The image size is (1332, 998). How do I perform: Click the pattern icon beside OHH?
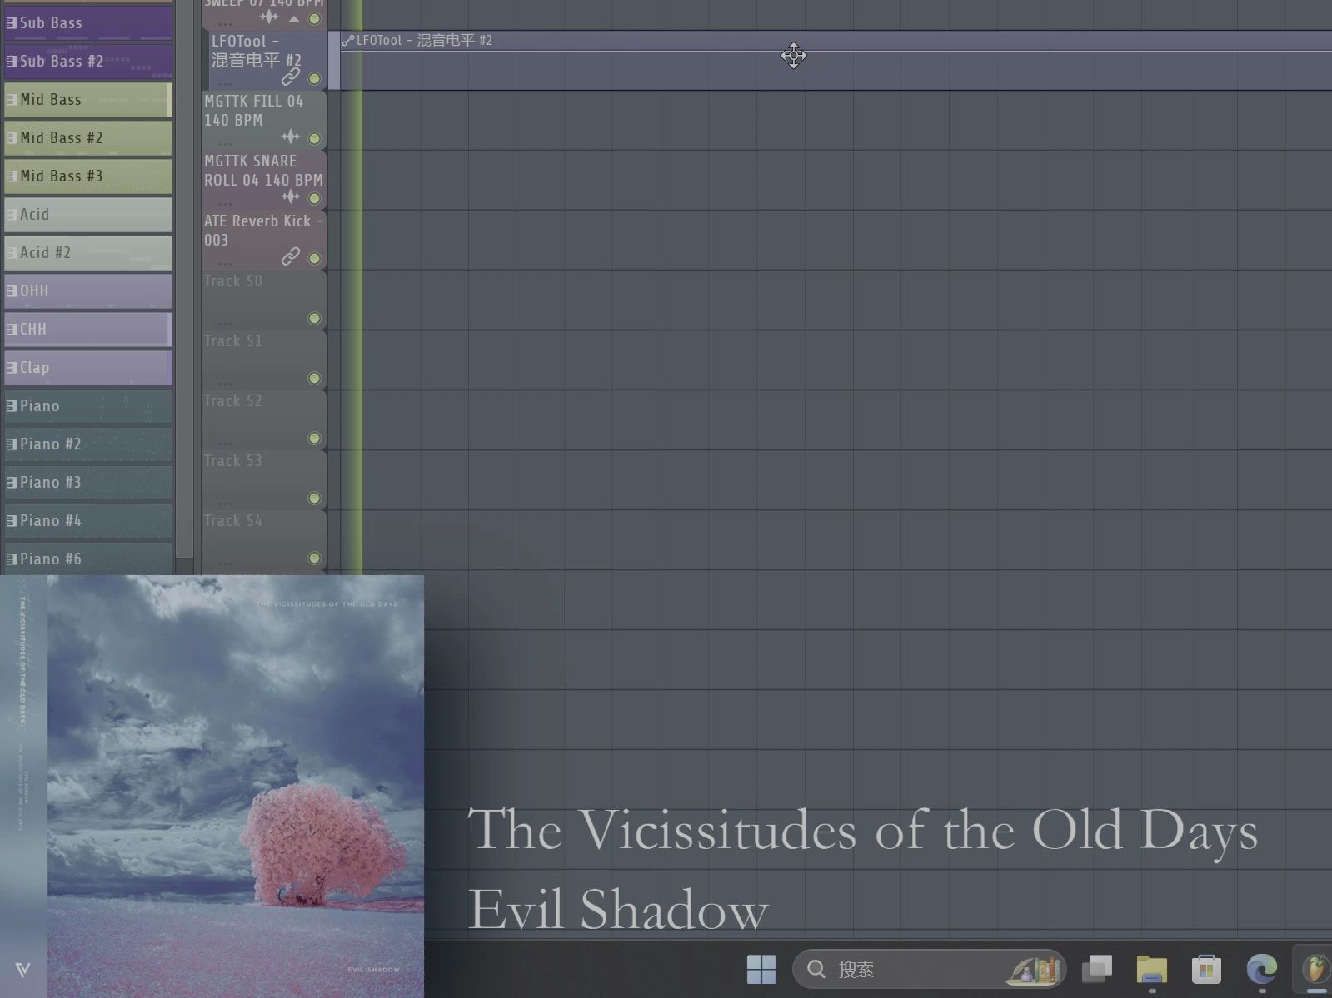pos(12,291)
